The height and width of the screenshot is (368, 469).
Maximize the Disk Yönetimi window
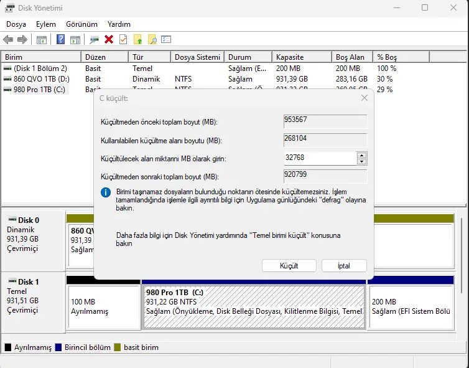(425, 8)
